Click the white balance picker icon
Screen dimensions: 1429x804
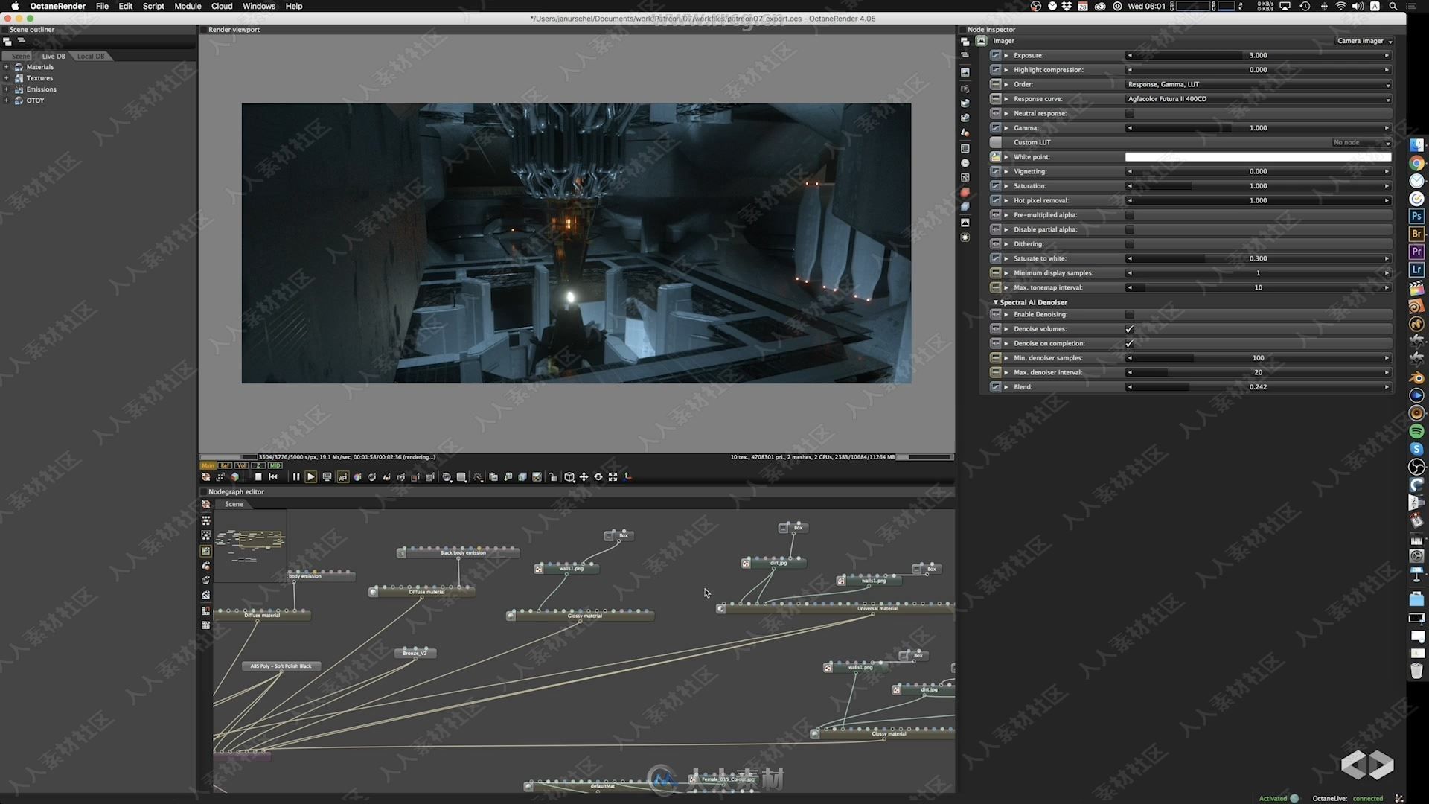(x=357, y=477)
